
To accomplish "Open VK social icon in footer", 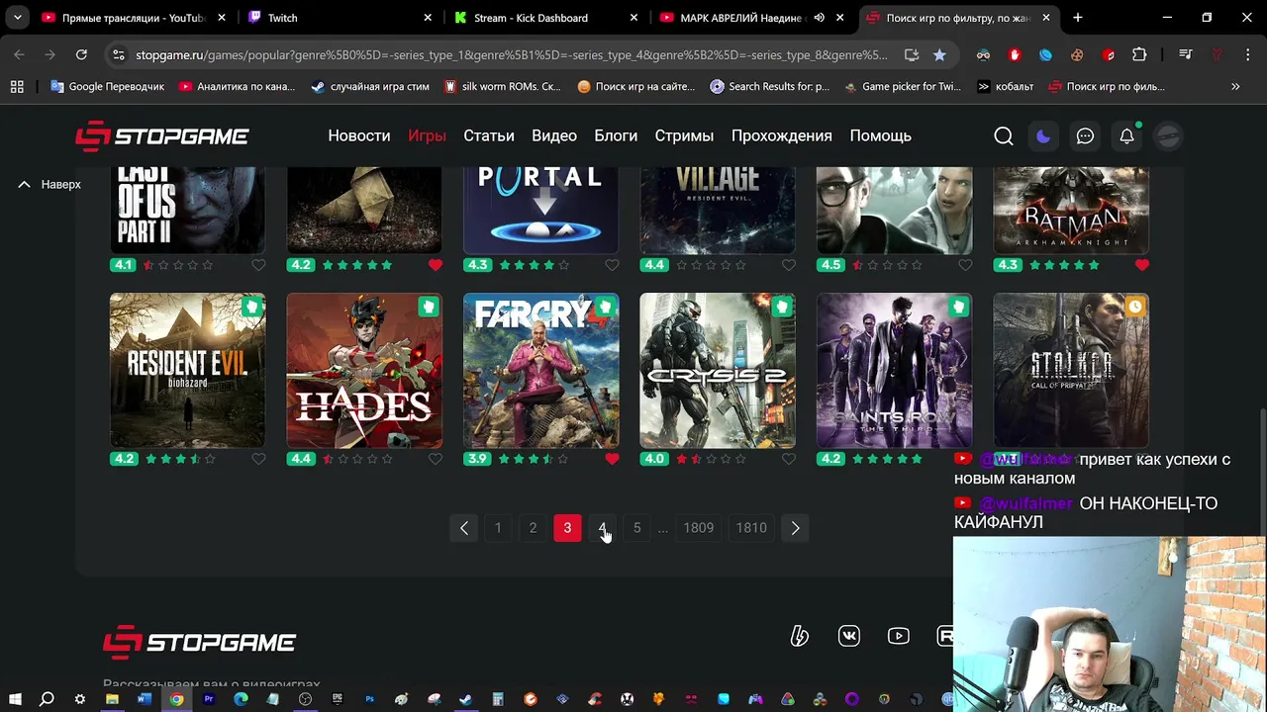I will pos(849,636).
